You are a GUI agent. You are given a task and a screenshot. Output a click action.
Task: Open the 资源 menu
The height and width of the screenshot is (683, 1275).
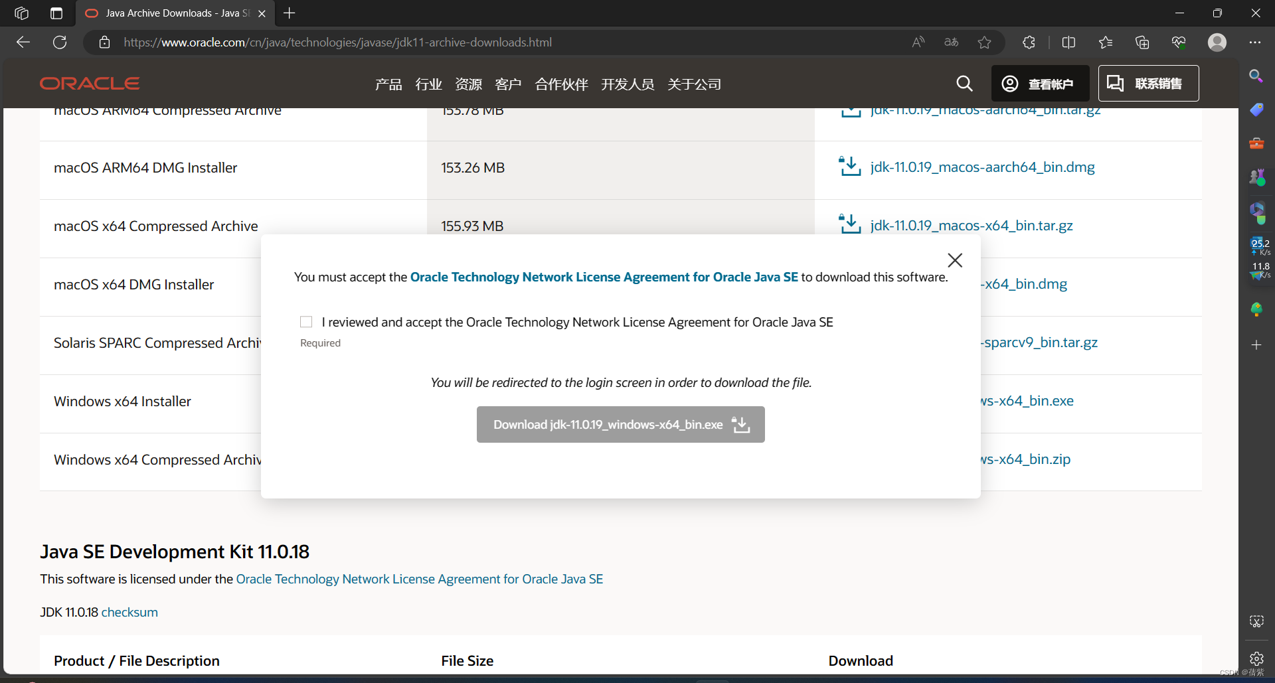(468, 84)
